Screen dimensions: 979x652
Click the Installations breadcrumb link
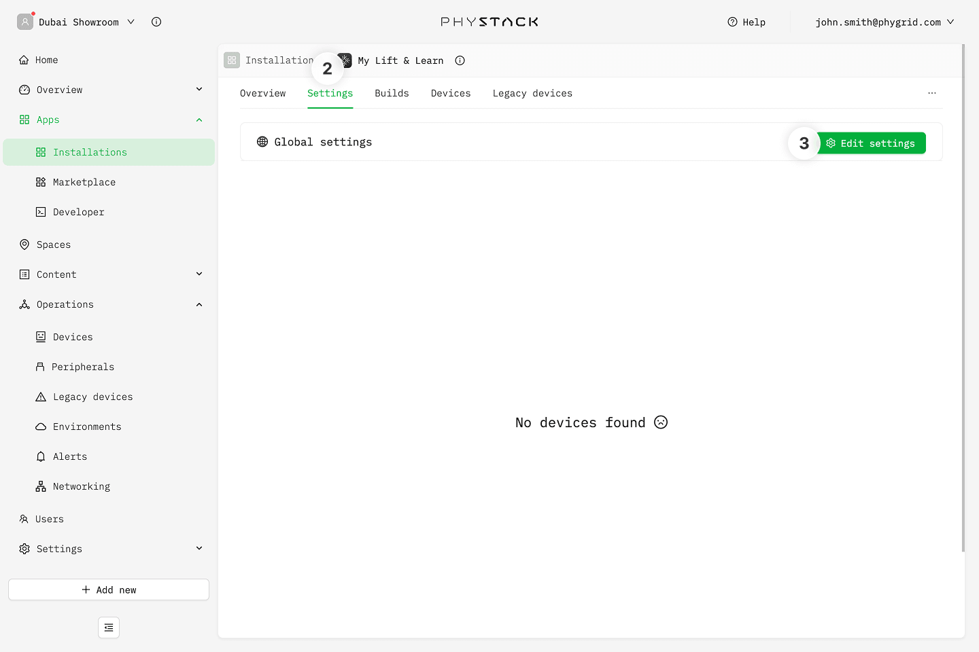click(x=279, y=60)
